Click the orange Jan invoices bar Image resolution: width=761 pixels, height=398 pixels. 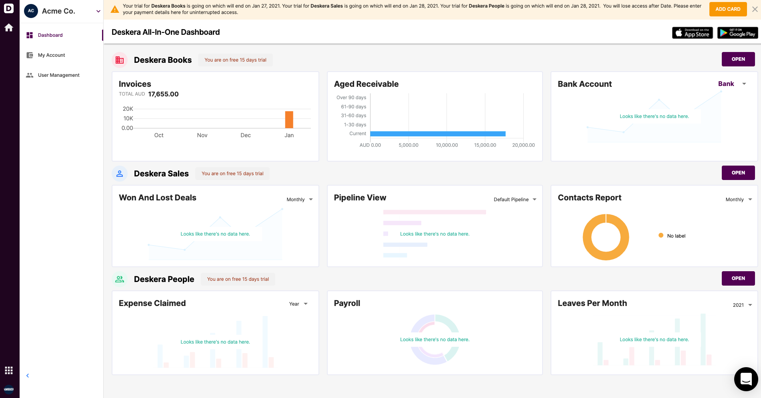[289, 120]
